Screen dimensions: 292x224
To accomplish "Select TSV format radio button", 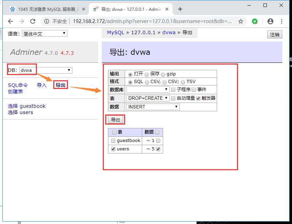I will tap(183, 82).
